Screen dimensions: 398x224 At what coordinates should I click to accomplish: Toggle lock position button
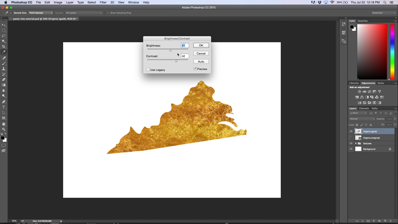[x=366, y=125]
